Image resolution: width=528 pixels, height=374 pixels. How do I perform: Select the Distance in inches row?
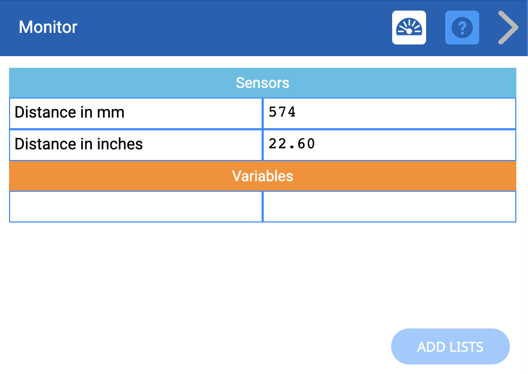[135, 145]
